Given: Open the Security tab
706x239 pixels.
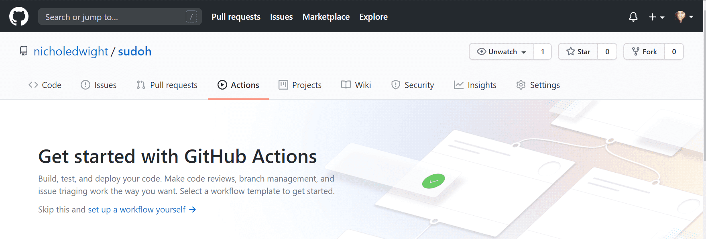Looking at the screenshot, I should pyautogui.click(x=413, y=85).
